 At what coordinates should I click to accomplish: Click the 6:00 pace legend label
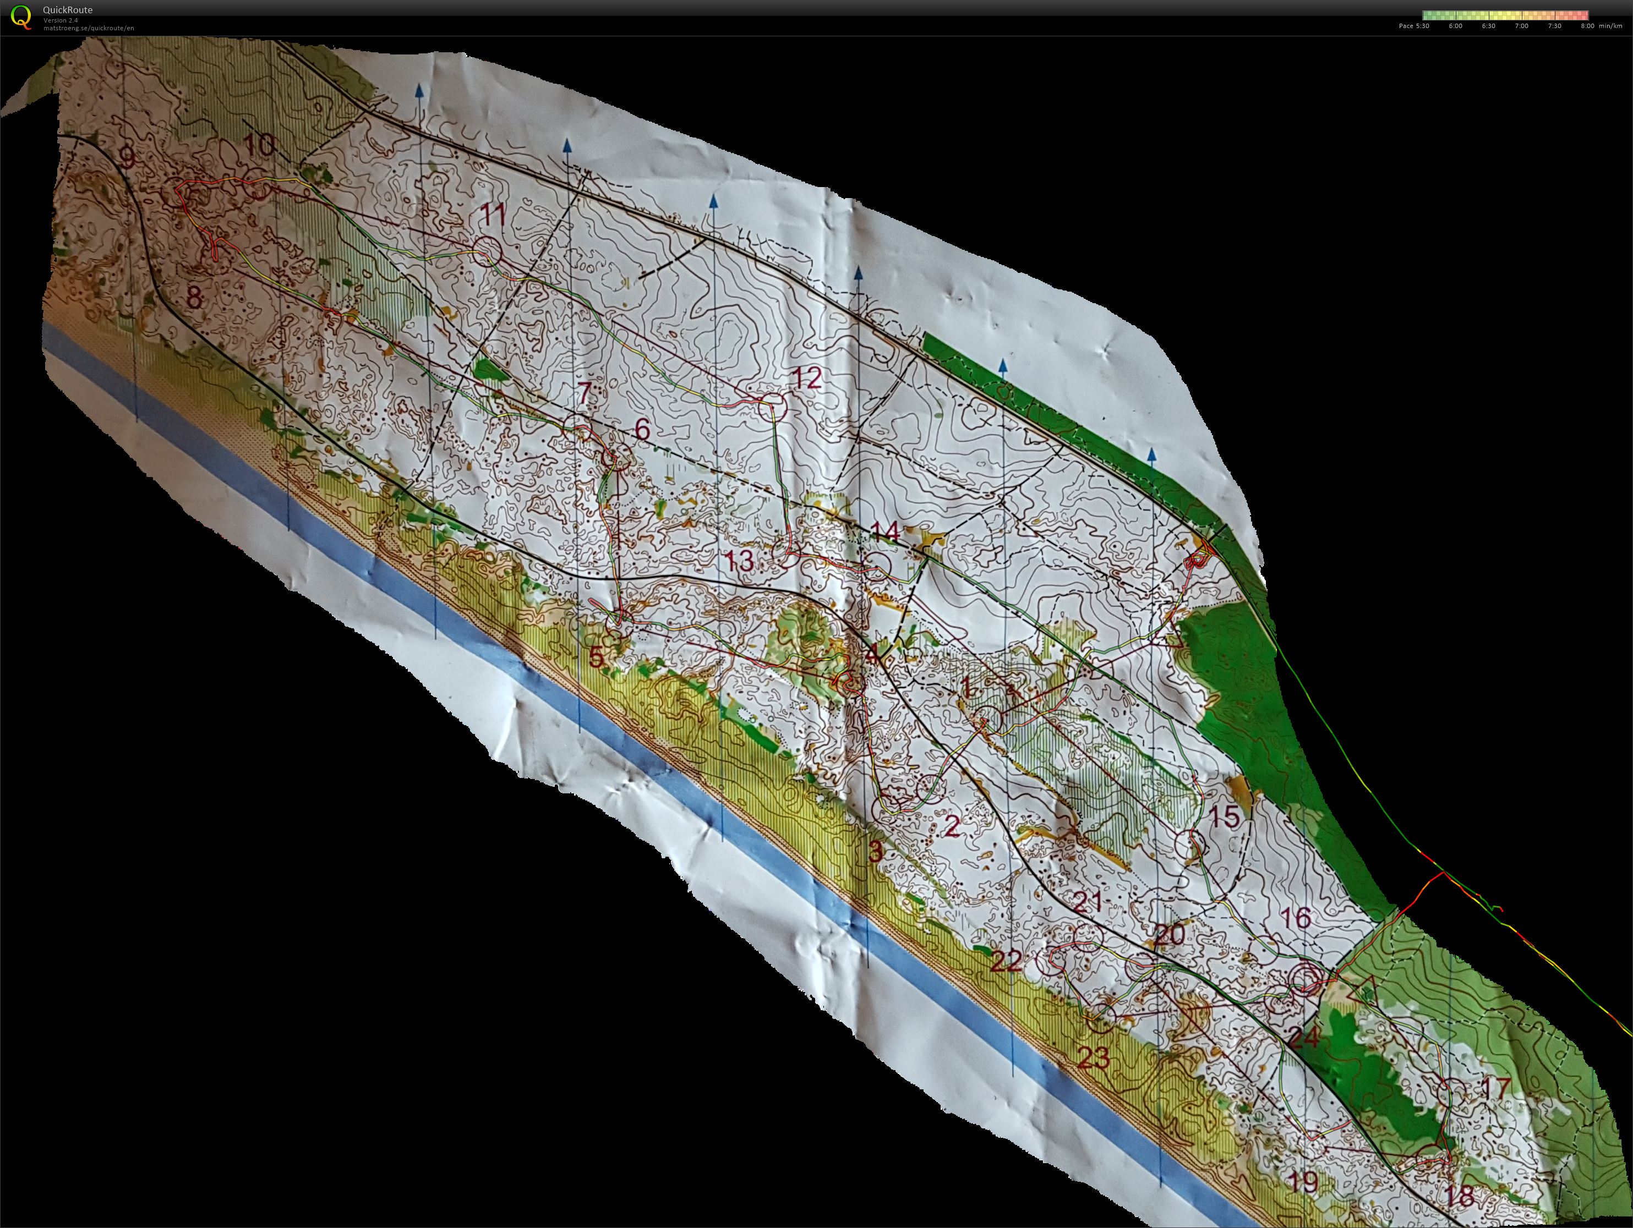pyautogui.click(x=1455, y=26)
